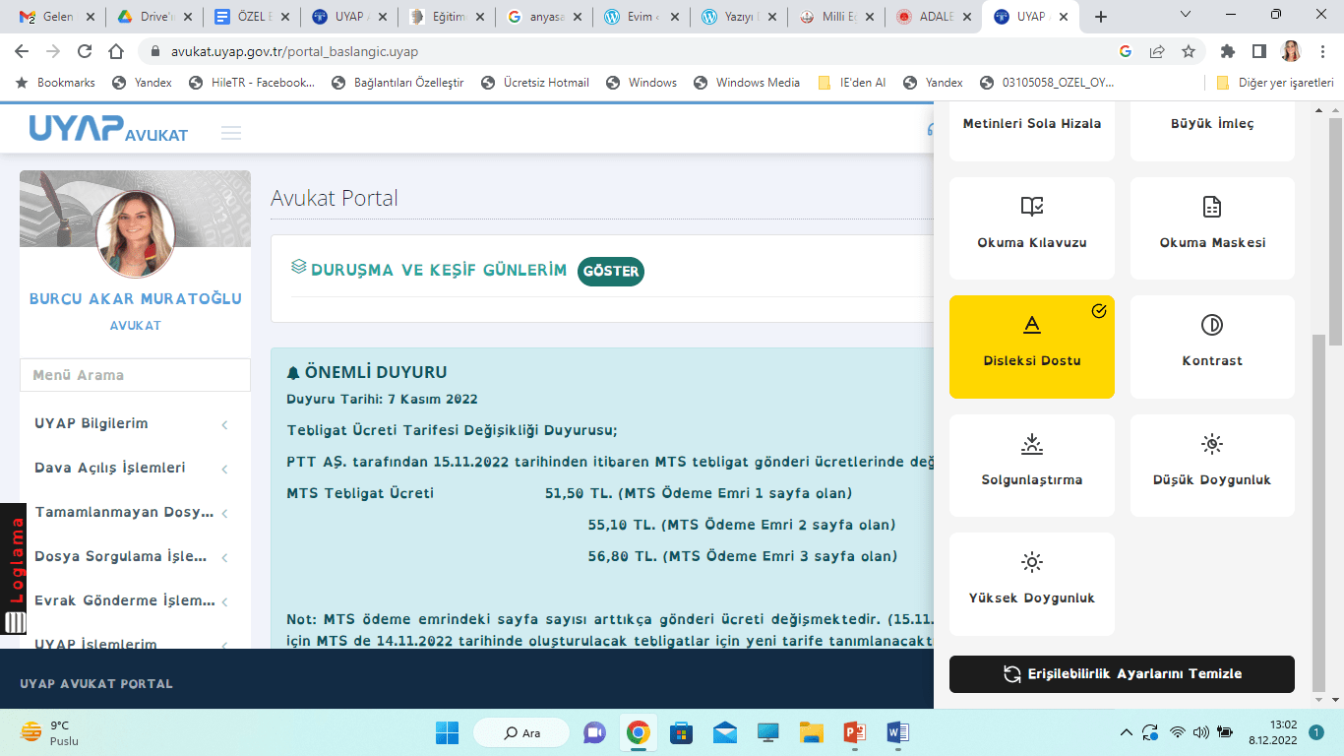Disable the Disleksi Dostu option
This screenshot has width=1344, height=756.
pyautogui.click(x=1031, y=346)
